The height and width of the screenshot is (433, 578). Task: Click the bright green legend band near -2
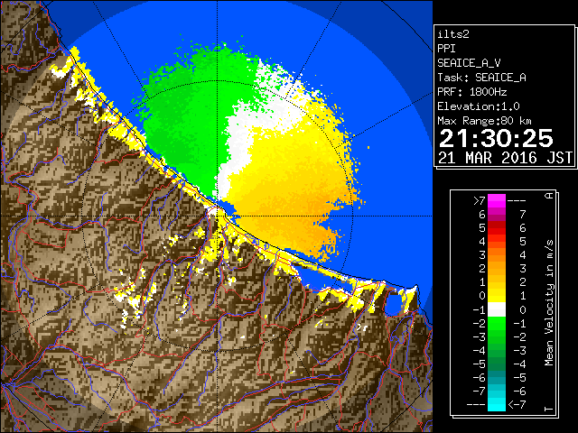pyautogui.click(x=497, y=323)
